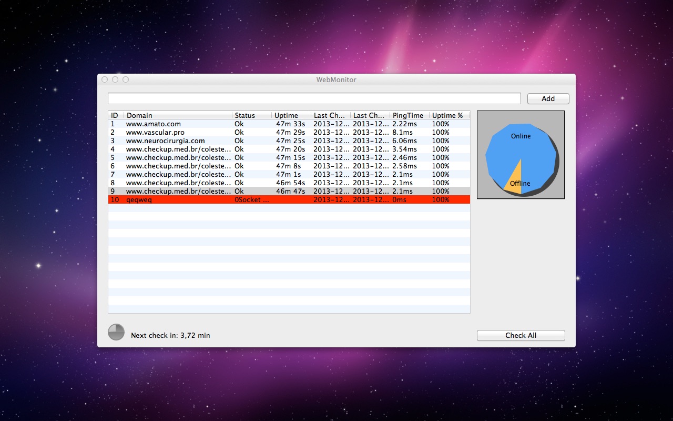The width and height of the screenshot is (673, 421).
Task: Select the red qeqweq error row
Action: [139, 199]
